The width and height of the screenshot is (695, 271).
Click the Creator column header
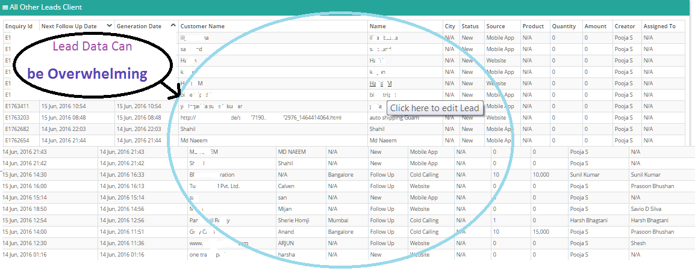coord(625,26)
